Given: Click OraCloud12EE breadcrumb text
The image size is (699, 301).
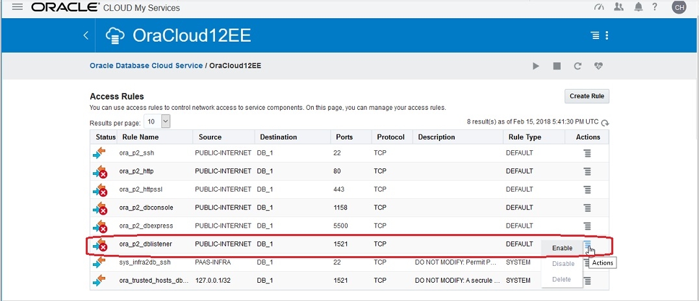Looking at the screenshot, I should (x=235, y=66).
